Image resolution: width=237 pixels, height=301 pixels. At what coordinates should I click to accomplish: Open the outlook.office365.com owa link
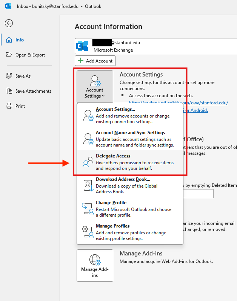coord(179,103)
